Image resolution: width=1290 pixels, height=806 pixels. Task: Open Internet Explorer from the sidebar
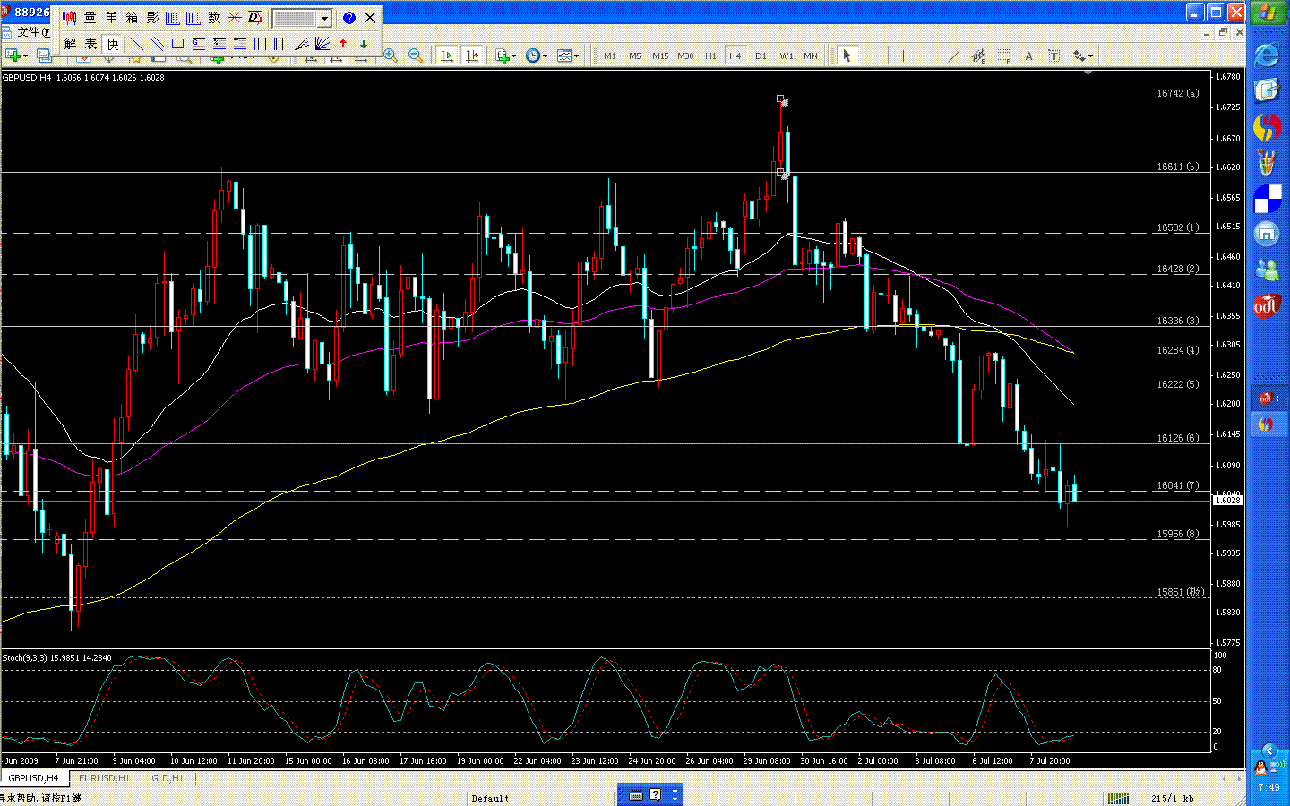point(1266,56)
